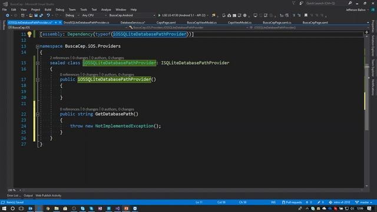Open the debug target device dropdown arrow

tap(207, 15)
